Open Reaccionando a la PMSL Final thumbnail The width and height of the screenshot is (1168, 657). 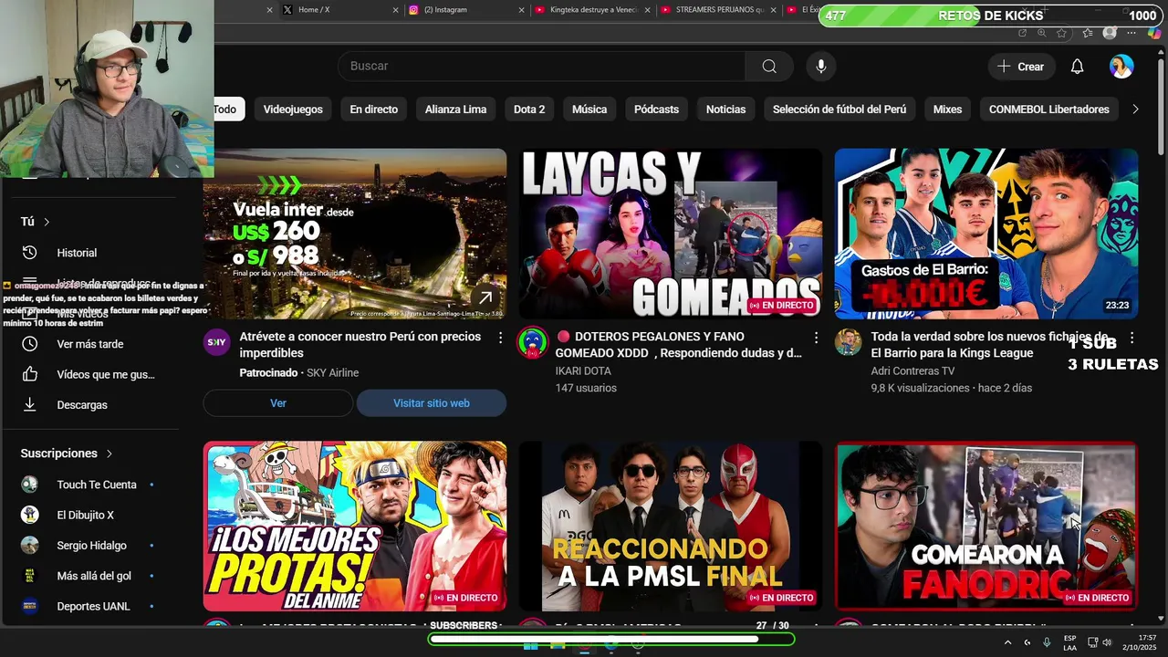[671, 527]
